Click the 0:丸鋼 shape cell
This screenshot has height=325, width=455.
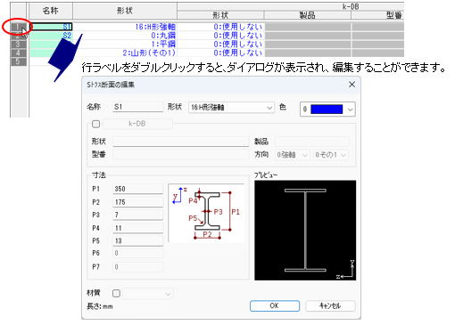(x=125, y=36)
